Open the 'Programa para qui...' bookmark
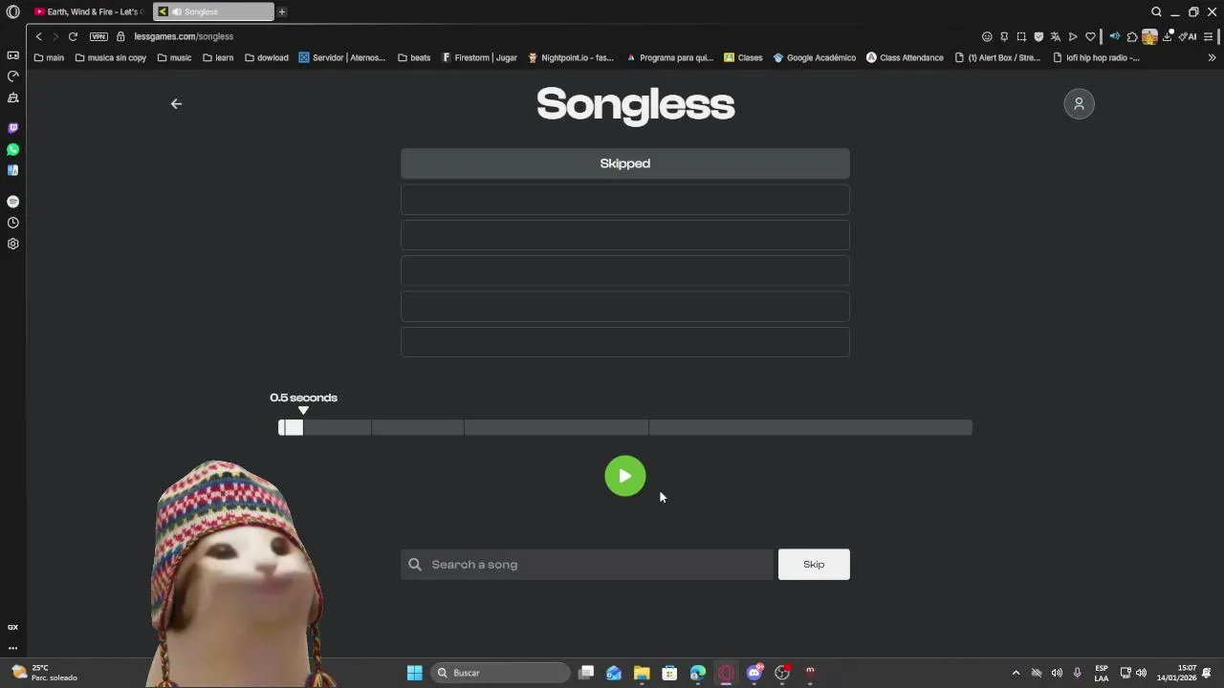Viewport: 1224px width, 688px height. click(x=669, y=57)
